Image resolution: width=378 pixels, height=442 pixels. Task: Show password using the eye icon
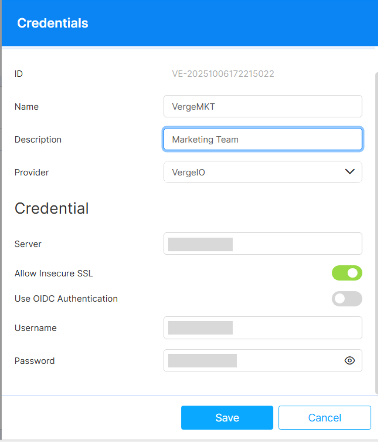pyautogui.click(x=350, y=361)
